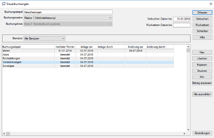Click the Löschen button
This screenshot has height=138, width=214.
click(x=202, y=59)
